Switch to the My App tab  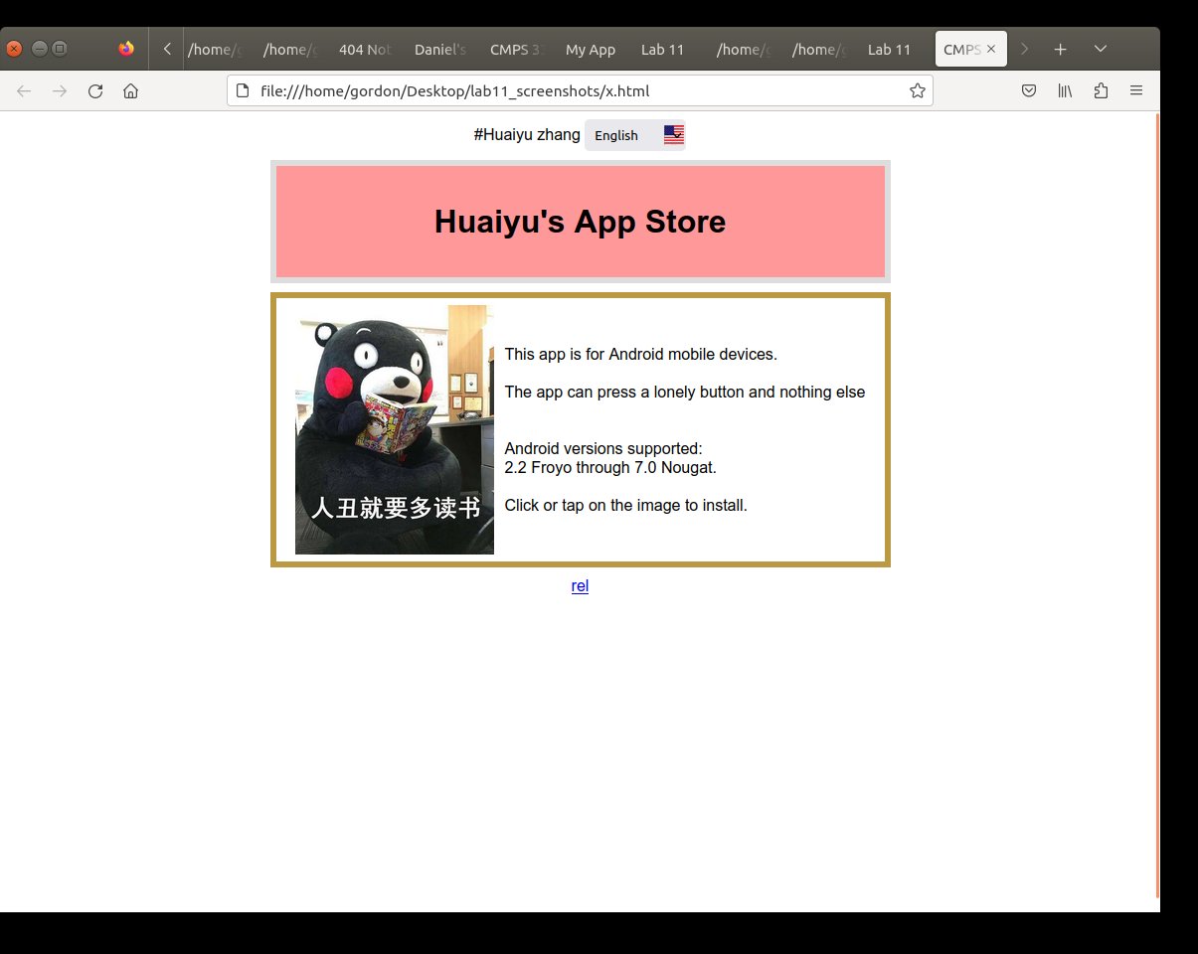point(591,49)
